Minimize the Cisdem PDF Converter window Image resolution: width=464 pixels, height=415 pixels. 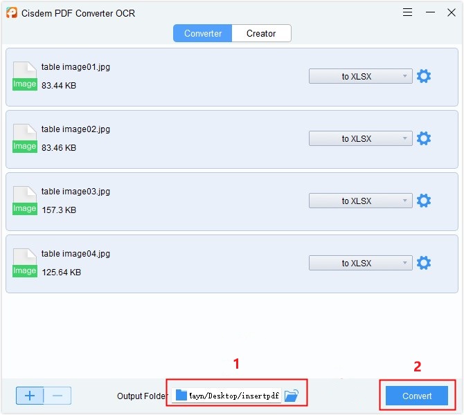tap(430, 12)
